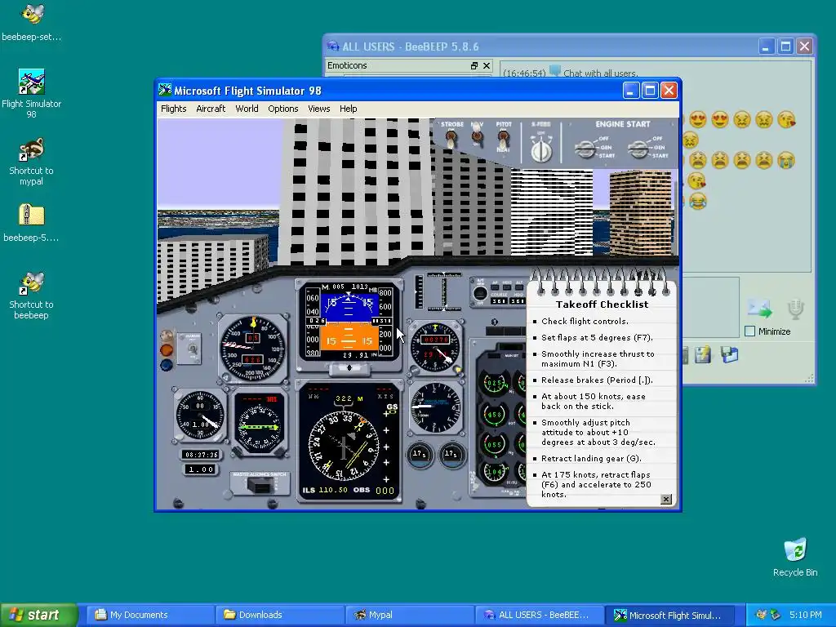Click the vertical speed indicator gauge
Screen dimensions: 836x627
[436, 407]
